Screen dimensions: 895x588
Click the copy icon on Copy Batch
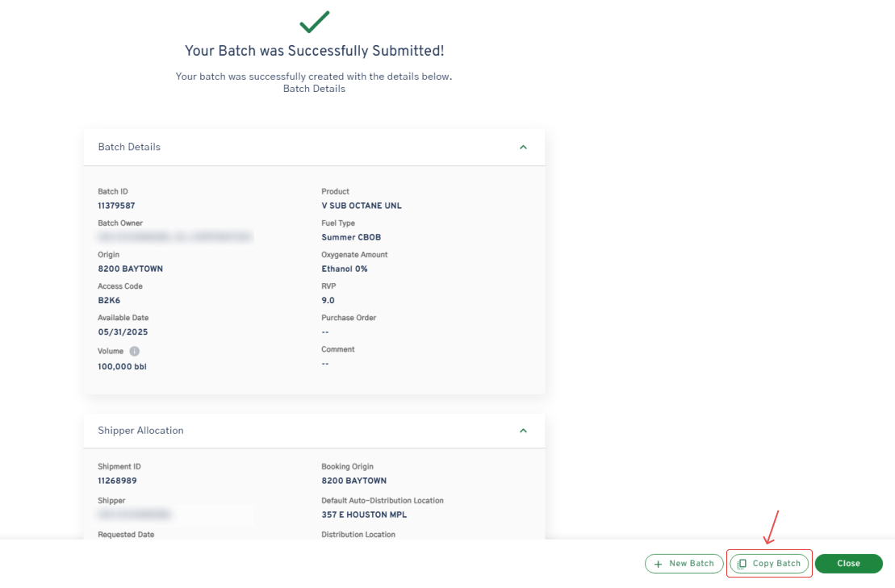[742, 564]
